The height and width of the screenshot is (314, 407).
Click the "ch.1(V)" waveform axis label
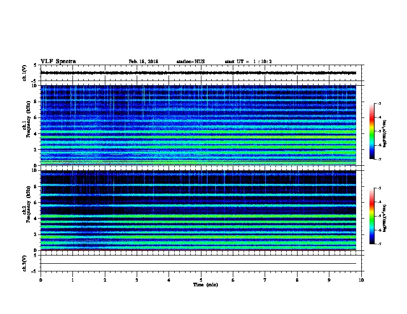(24, 73)
